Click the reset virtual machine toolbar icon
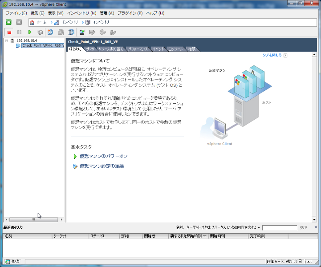Screen dimensions: 321x267 (x=40, y=32)
